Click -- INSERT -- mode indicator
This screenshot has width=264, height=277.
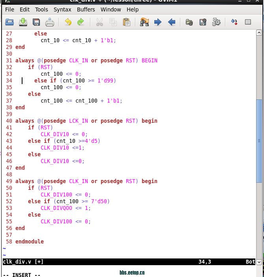point(22,275)
